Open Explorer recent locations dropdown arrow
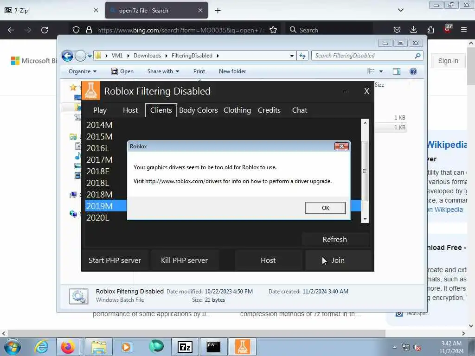475x356 pixels. pyautogui.click(x=90, y=56)
